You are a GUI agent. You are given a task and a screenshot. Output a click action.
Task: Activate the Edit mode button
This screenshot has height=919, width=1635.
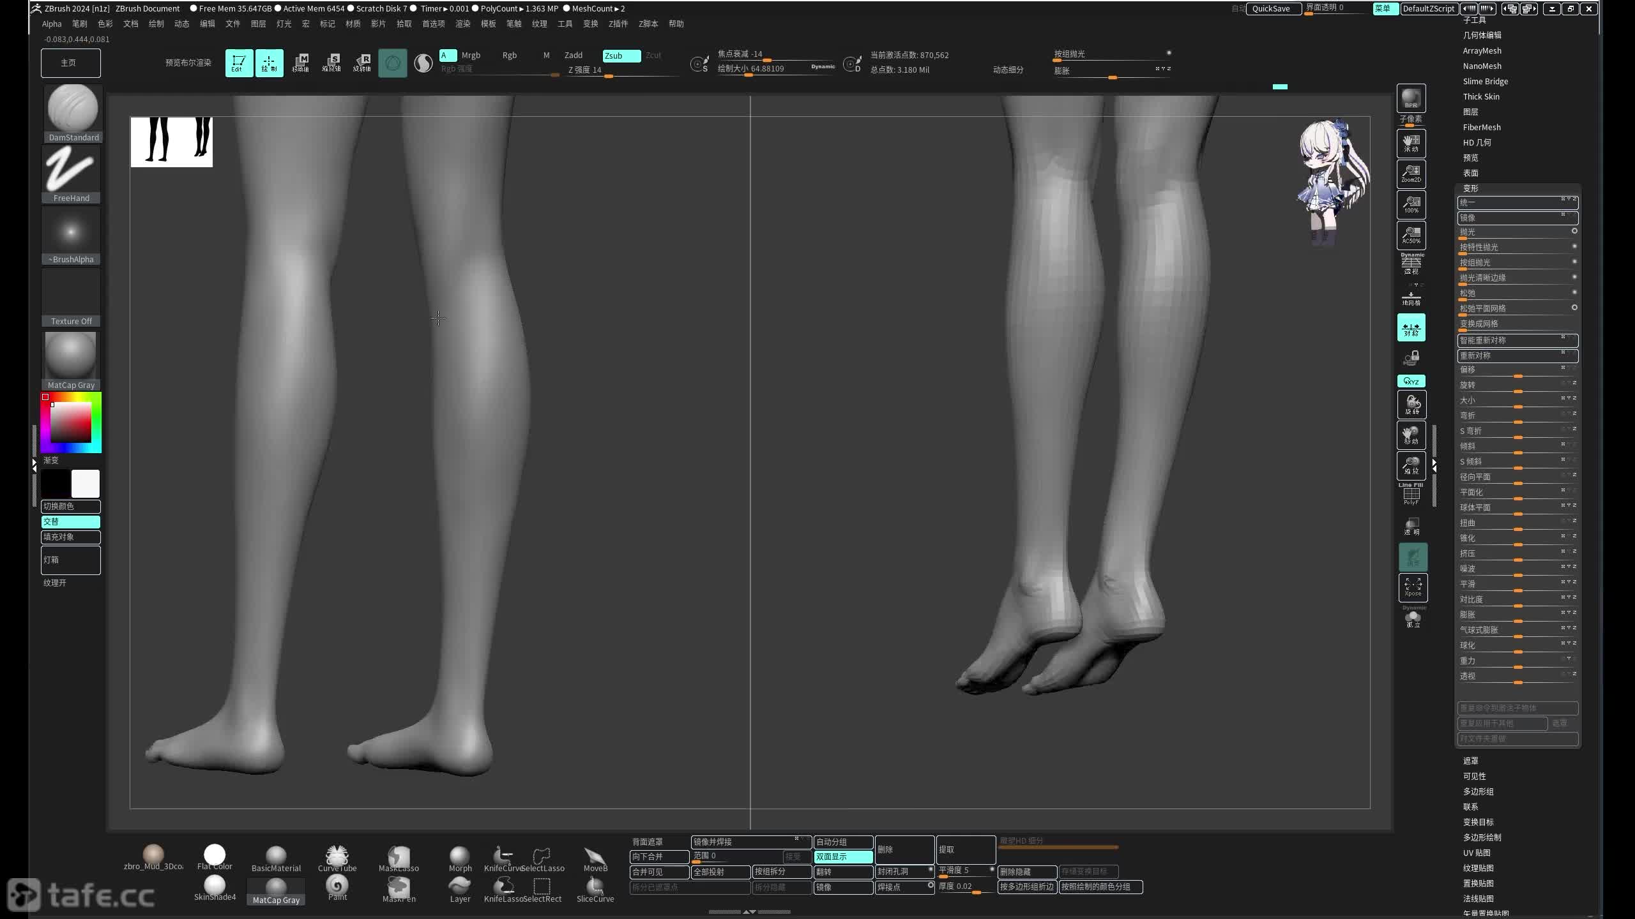(x=238, y=63)
